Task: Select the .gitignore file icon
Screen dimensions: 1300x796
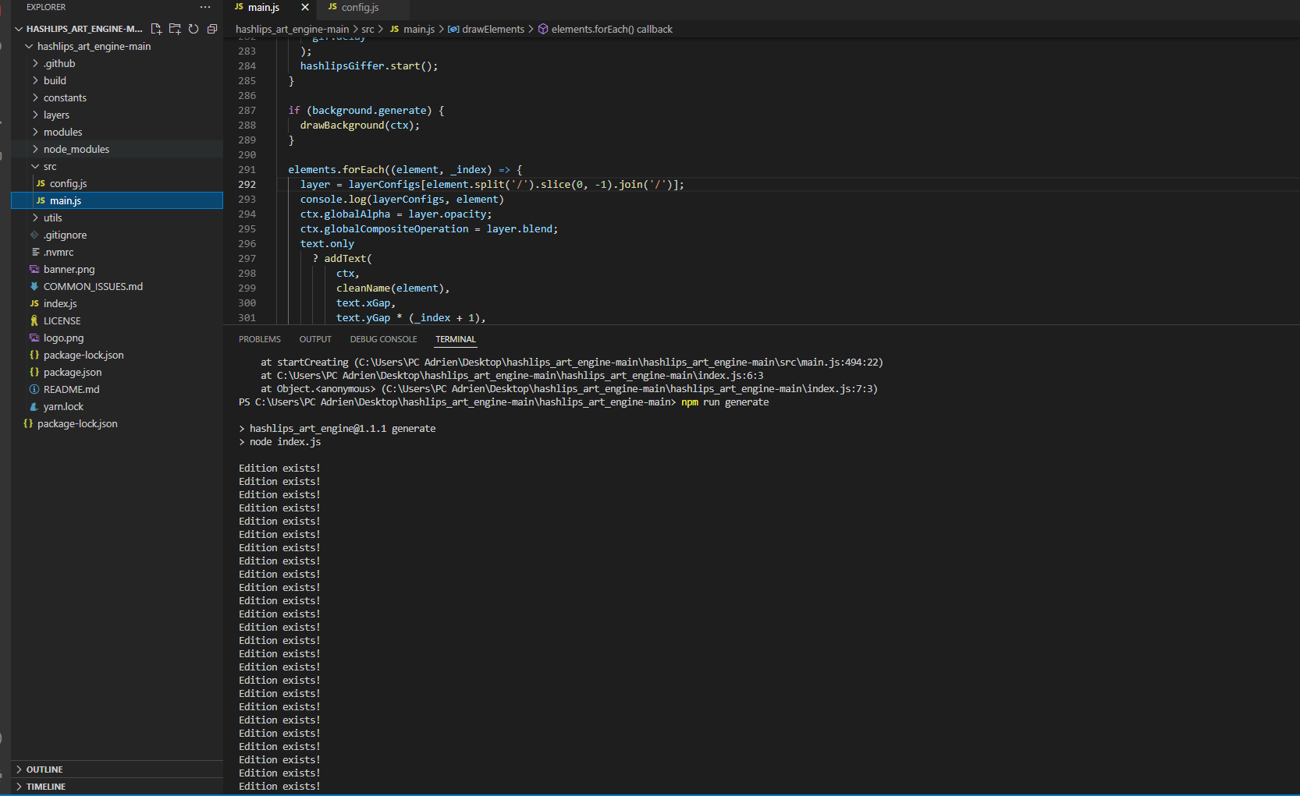Action: (x=35, y=235)
